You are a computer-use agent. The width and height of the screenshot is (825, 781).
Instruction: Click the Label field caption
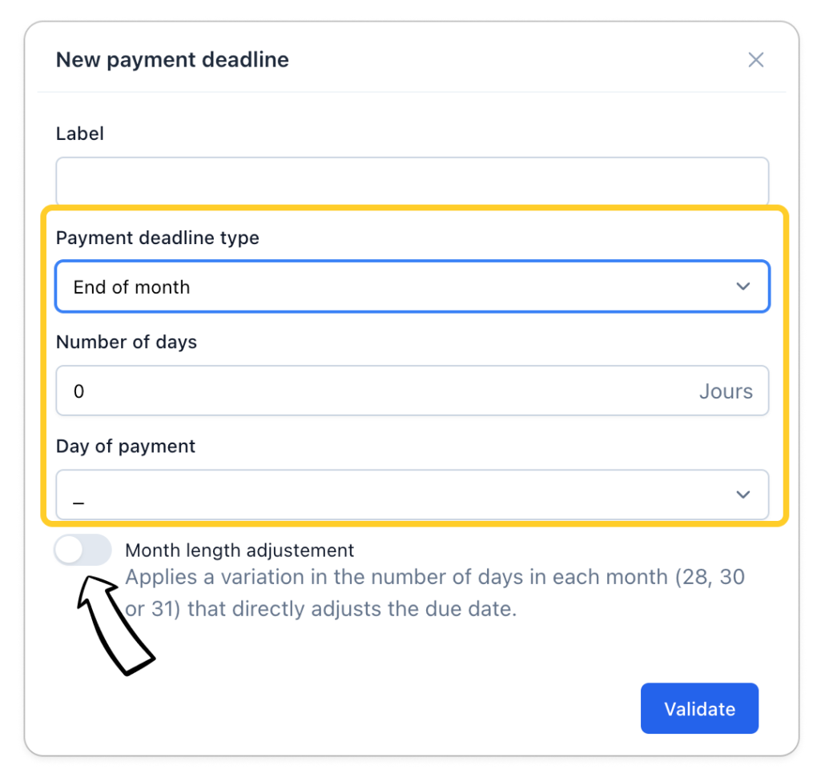tap(80, 134)
